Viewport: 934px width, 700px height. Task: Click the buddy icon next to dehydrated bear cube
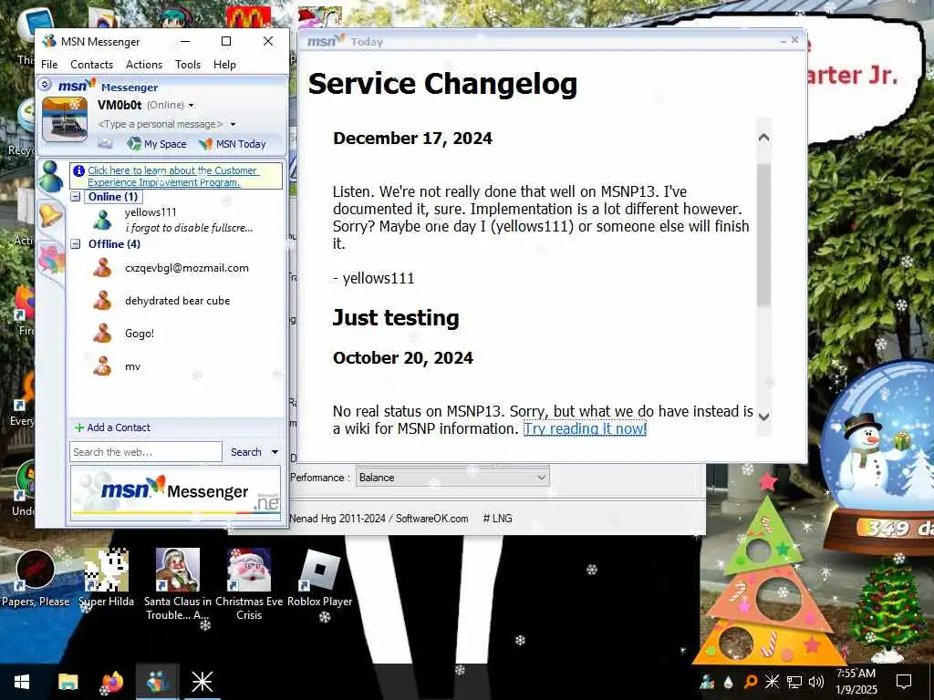click(x=102, y=301)
